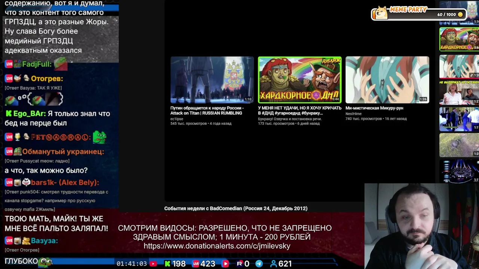Click the Kick badge beside Ego_BAr
This screenshot has height=269, width=479.
pos(8,114)
